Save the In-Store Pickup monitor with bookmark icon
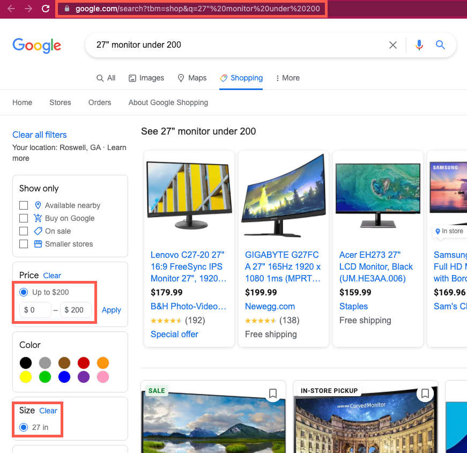 [425, 393]
